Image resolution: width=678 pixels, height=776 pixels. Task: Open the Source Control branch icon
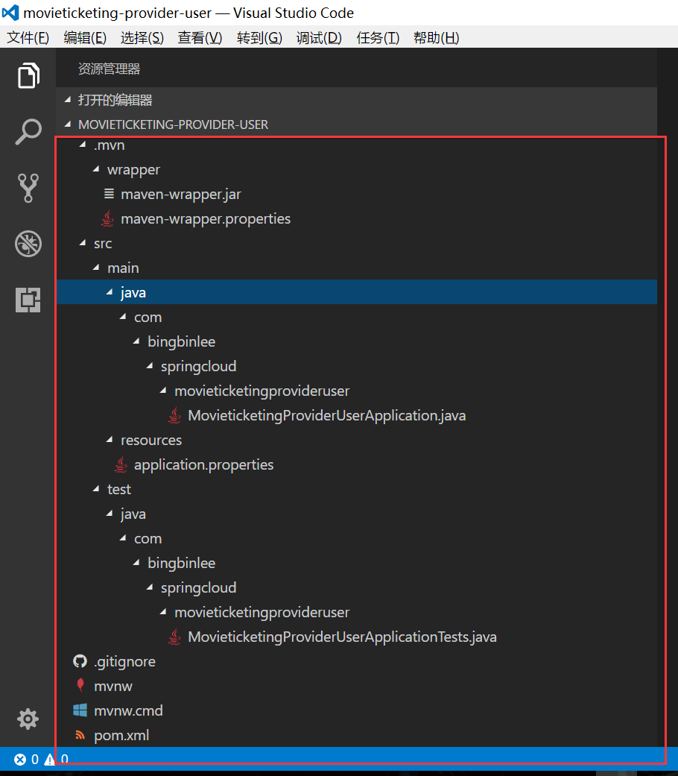pos(28,188)
